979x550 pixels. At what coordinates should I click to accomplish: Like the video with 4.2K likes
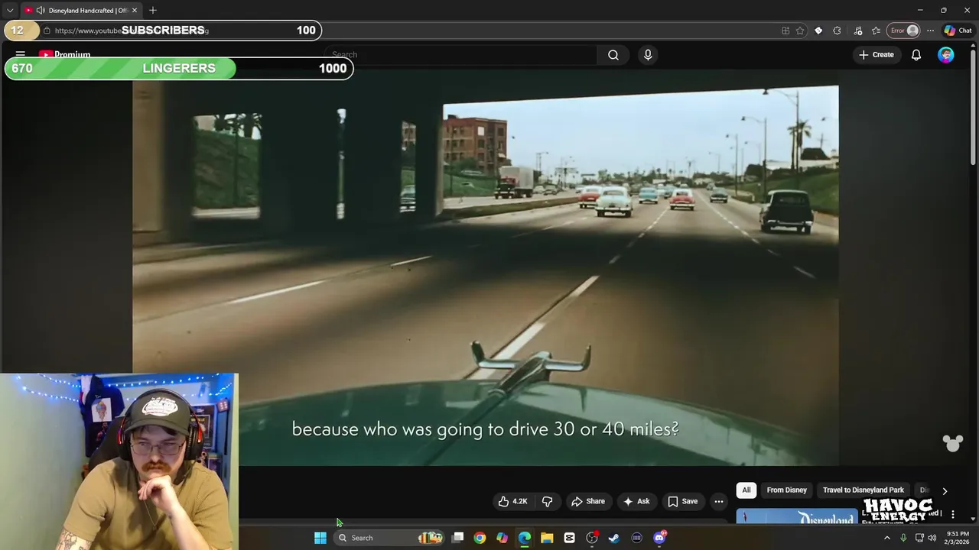coord(512,501)
